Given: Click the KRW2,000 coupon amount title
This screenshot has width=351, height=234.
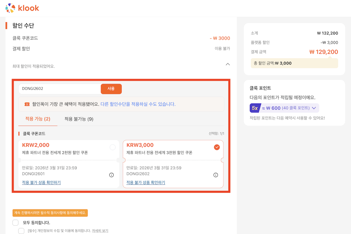Looking at the screenshot, I should (36, 145).
